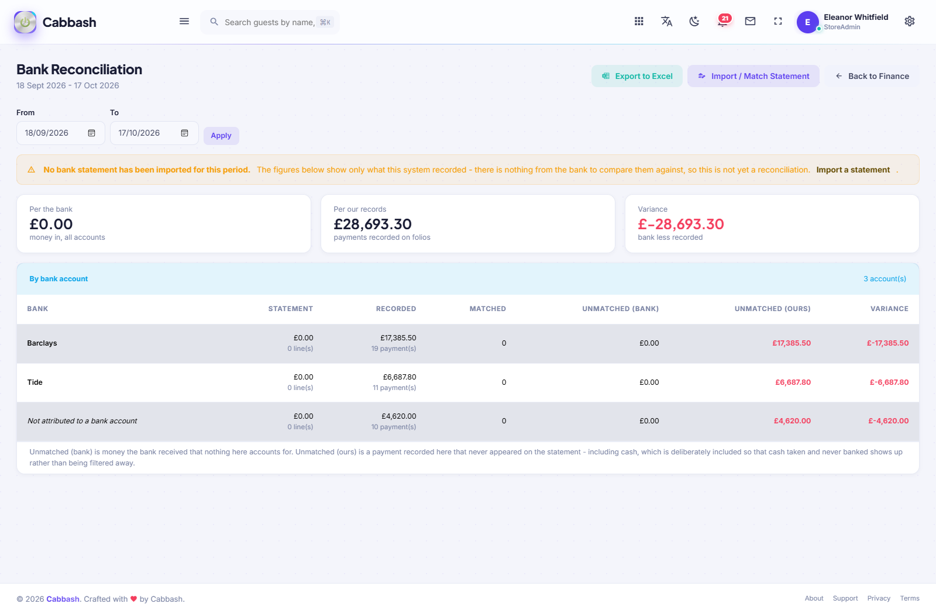Click the Cabbash logo icon
936x614 pixels.
pos(25,22)
